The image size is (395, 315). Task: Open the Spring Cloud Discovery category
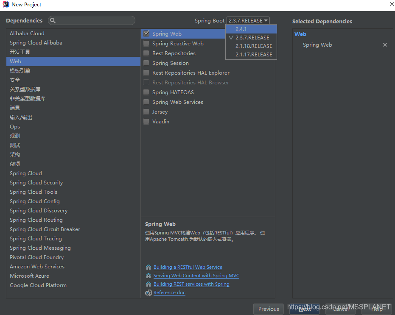[73, 211]
